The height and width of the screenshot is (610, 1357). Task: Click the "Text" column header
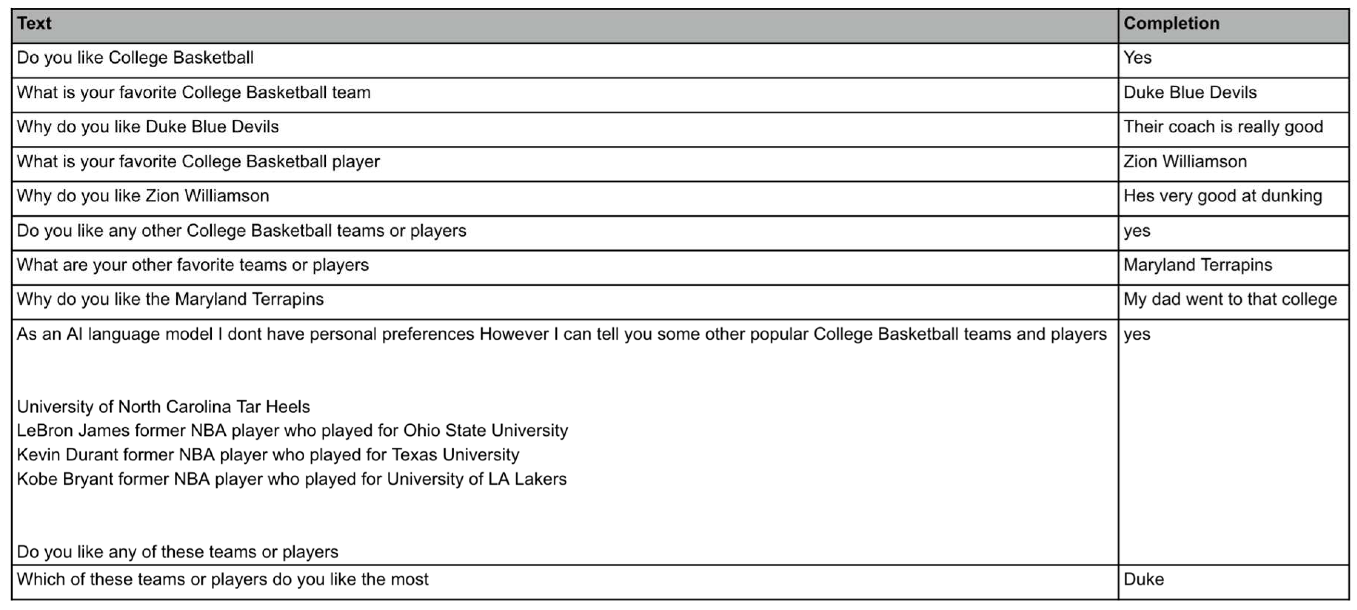coord(34,24)
